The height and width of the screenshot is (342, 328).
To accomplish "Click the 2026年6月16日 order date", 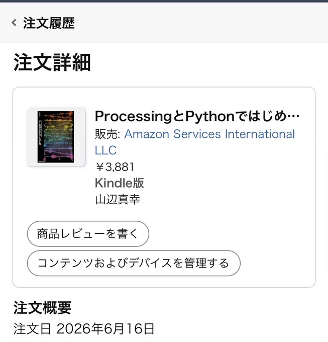I will click(105, 329).
